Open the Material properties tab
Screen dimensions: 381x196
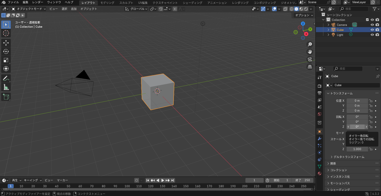tap(319, 173)
